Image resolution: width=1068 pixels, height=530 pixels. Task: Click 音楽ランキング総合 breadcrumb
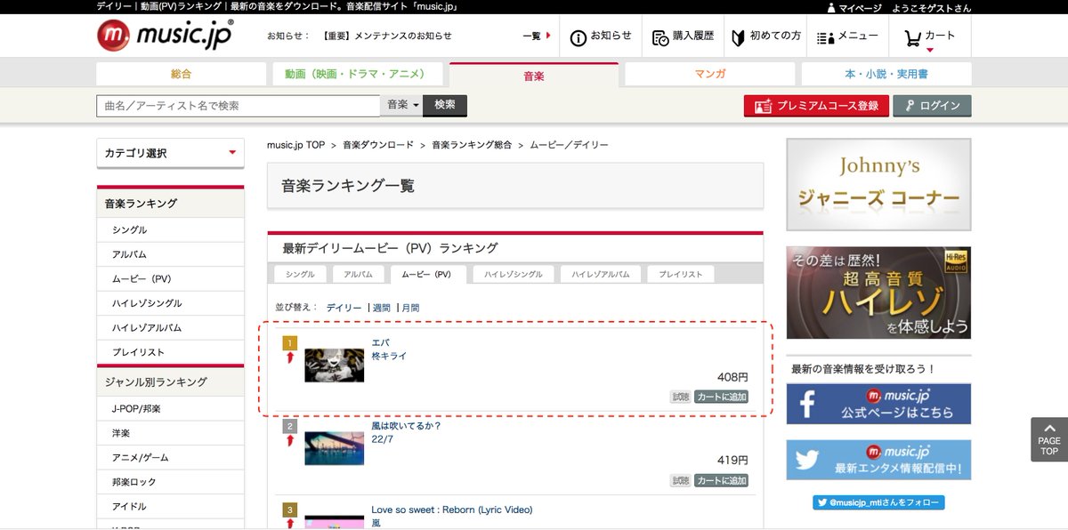[472, 144]
